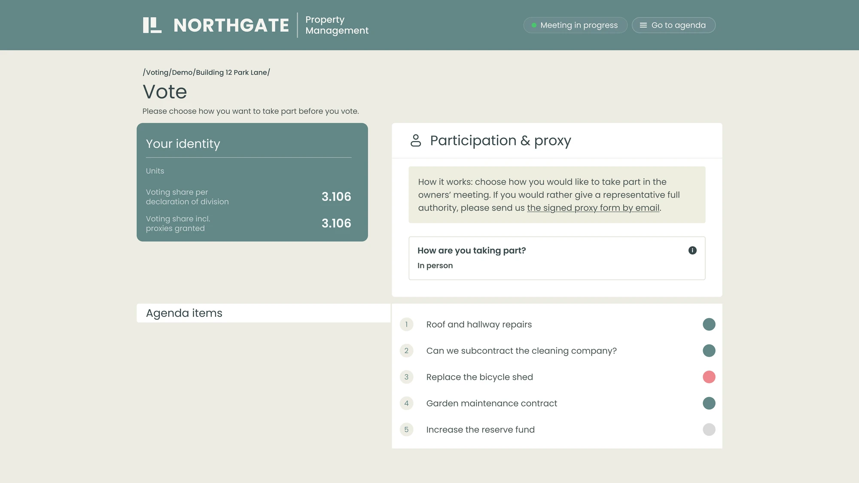The width and height of the screenshot is (859, 483).
Task: Click grey status circle for Increase the reserve fund
Action: [709, 429]
